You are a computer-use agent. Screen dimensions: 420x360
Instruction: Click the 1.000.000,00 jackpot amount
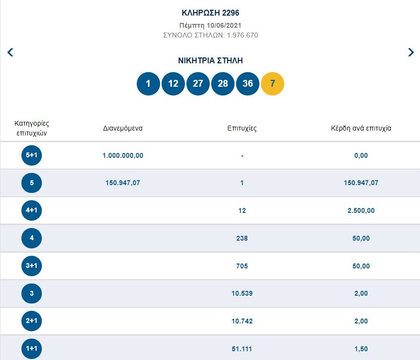click(123, 155)
